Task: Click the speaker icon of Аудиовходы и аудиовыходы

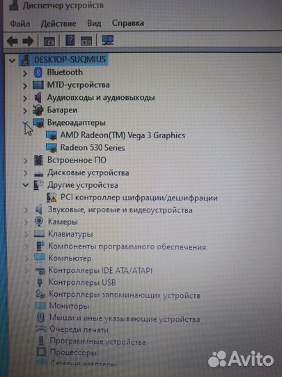Action: pyautogui.click(x=38, y=98)
